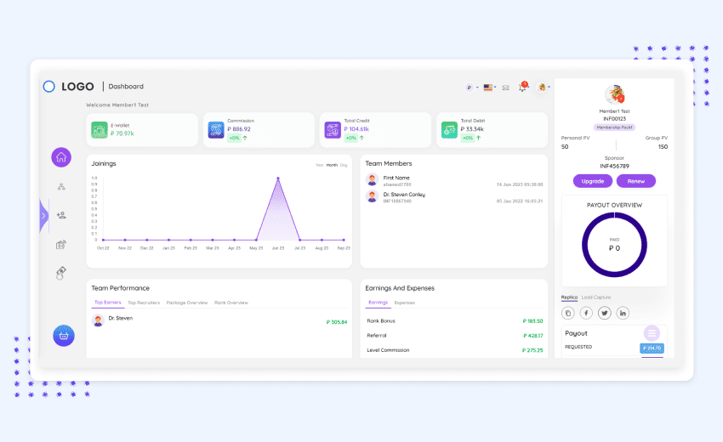This screenshot has width=723, height=442.
Task: Open notifications bell icon
Action: click(x=522, y=87)
